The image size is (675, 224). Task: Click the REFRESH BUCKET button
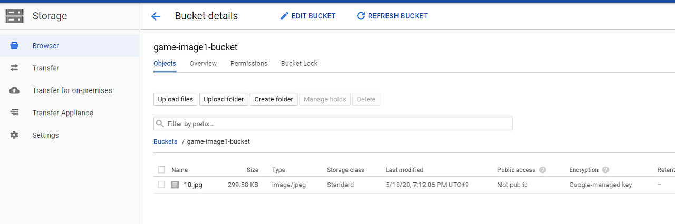(x=392, y=16)
